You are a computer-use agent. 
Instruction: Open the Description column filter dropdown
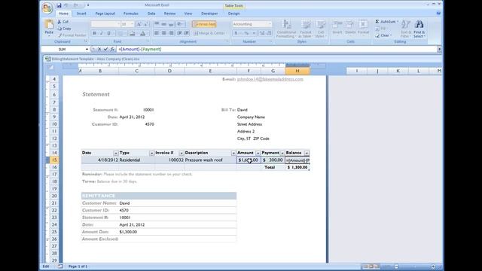tap(233, 153)
